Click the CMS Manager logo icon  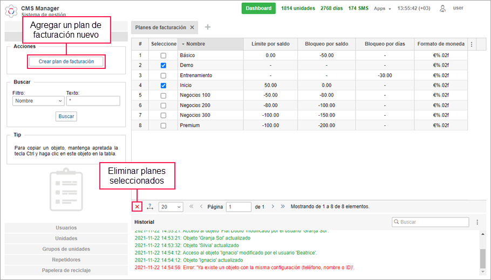(x=11, y=11)
